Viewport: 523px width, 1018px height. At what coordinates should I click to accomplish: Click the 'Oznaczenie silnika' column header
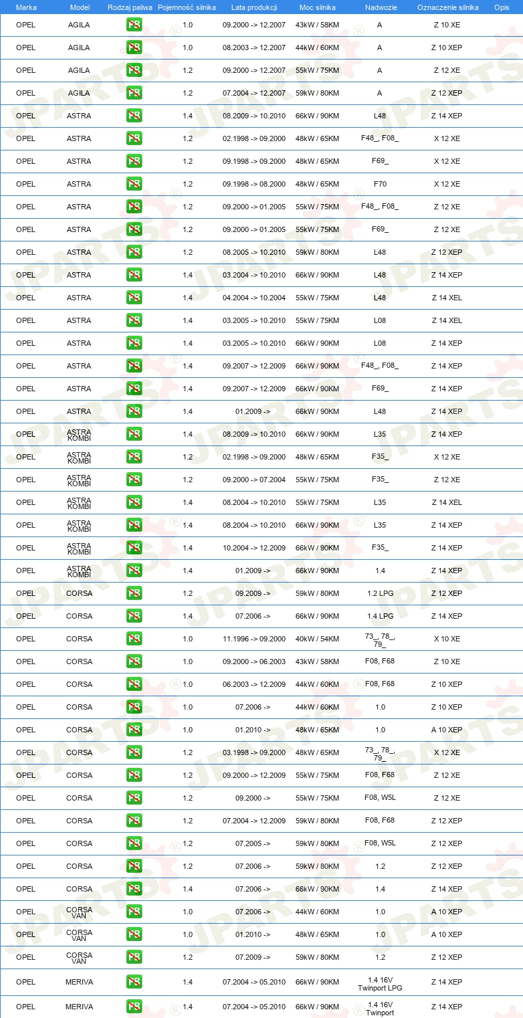click(x=447, y=7)
